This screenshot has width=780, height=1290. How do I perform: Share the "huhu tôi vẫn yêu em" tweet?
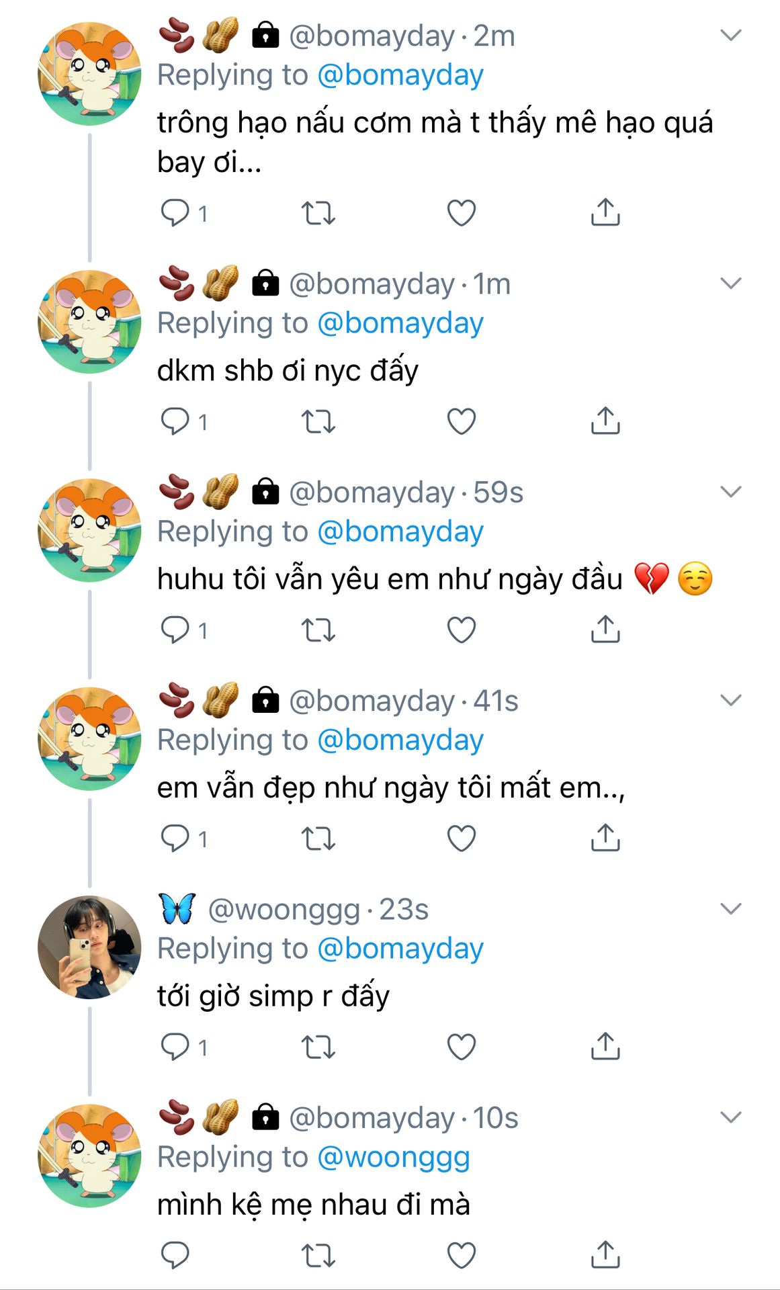click(605, 629)
